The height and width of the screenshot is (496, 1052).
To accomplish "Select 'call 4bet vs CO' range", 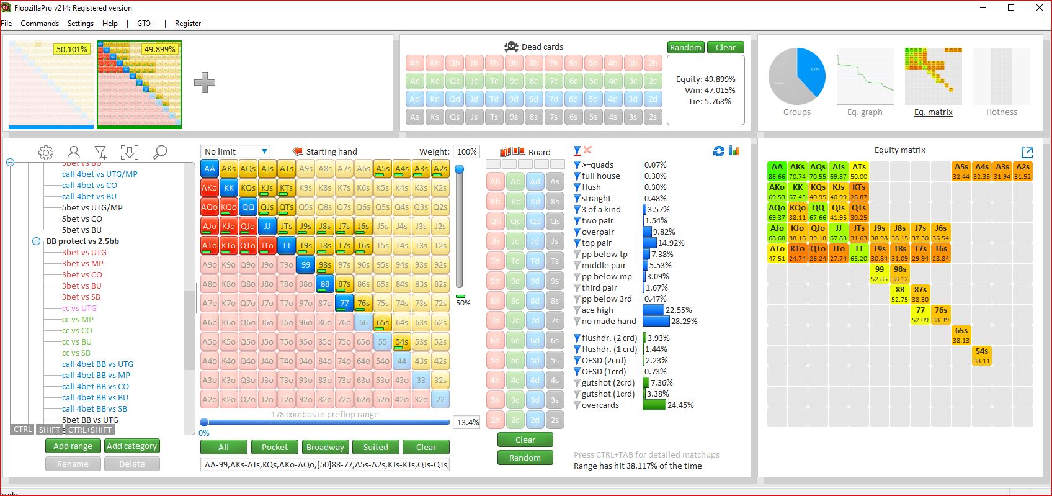I will 89,186.
